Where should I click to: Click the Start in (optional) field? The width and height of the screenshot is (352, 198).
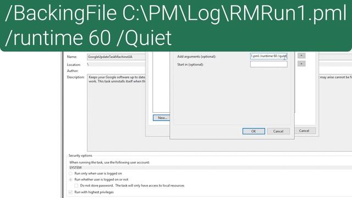click(269, 64)
